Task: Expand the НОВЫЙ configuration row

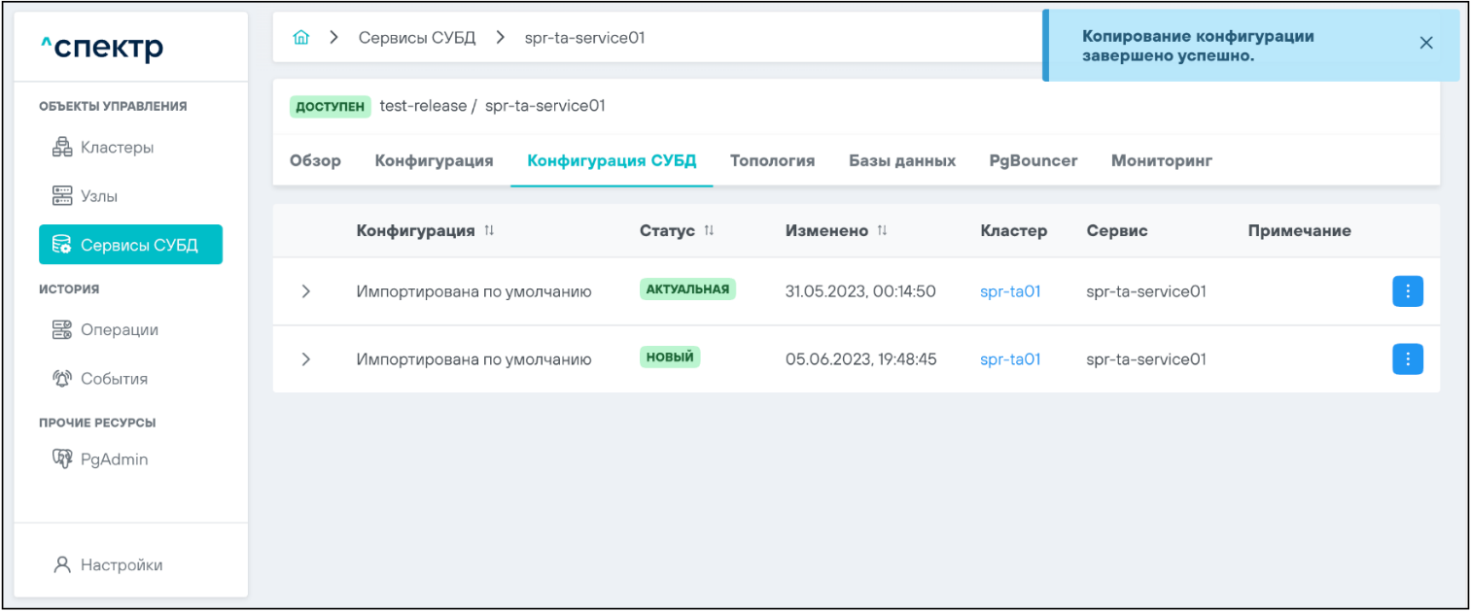Action: click(x=306, y=359)
